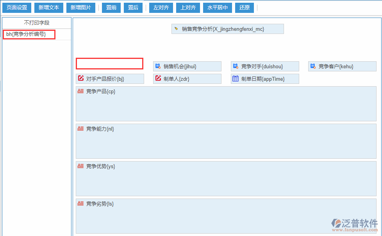The height and width of the screenshot is (236, 382).
Task: Send element backward with 置后
Action: 133,7
